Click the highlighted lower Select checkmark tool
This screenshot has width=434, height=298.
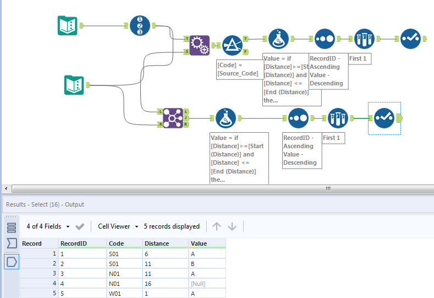click(x=384, y=118)
